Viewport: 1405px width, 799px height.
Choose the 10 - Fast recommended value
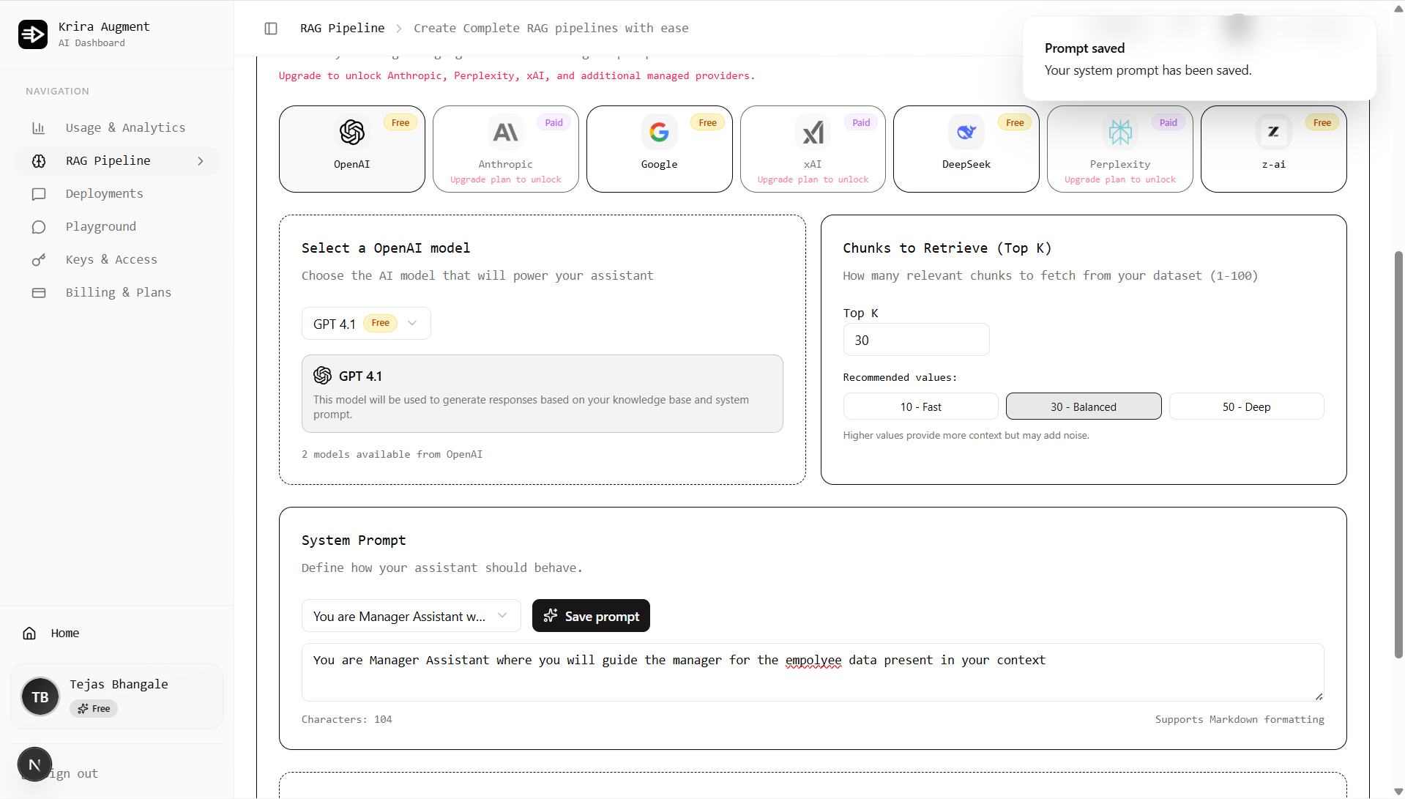pyautogui.click(x=921, y=406)
